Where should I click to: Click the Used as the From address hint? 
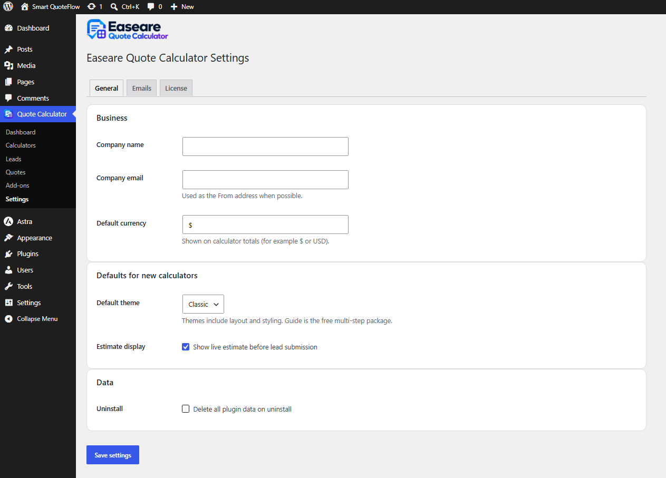pos(242,196)
